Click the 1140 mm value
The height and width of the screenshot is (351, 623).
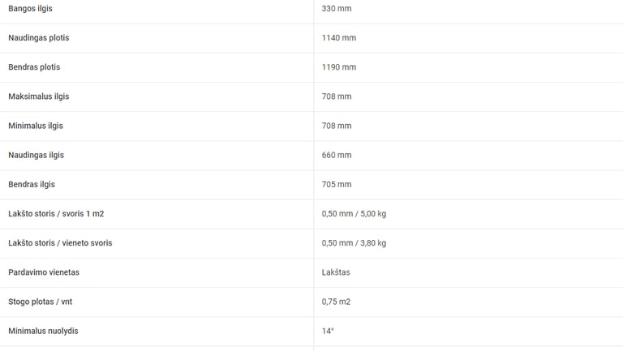(x=339, y=38)
